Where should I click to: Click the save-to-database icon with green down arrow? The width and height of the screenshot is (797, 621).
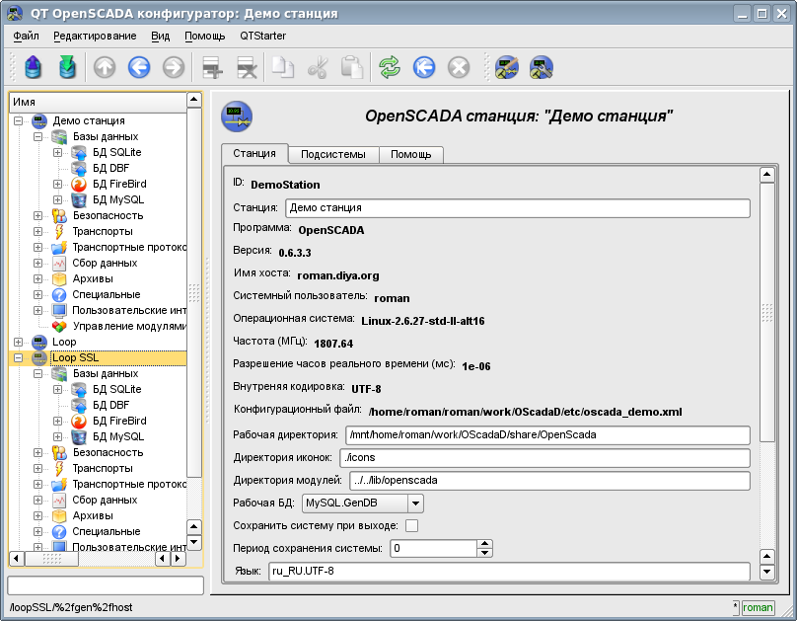pyautogui.click(x=67, y=67)
